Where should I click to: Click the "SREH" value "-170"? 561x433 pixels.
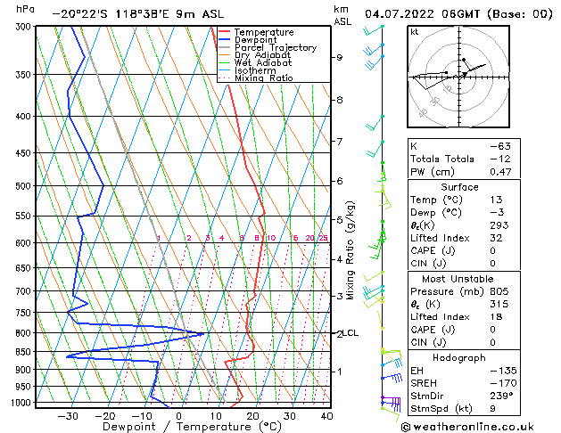click(503, 383)
